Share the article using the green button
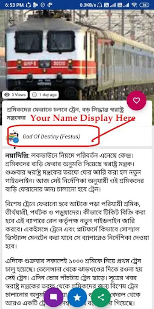The height and width of the screenshot is (309, 154). click(x=101, y=297)
